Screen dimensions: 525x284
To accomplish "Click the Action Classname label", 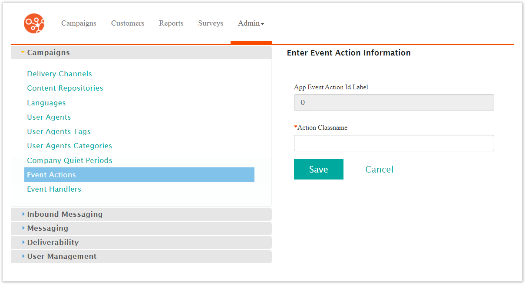I will (322, 127).
